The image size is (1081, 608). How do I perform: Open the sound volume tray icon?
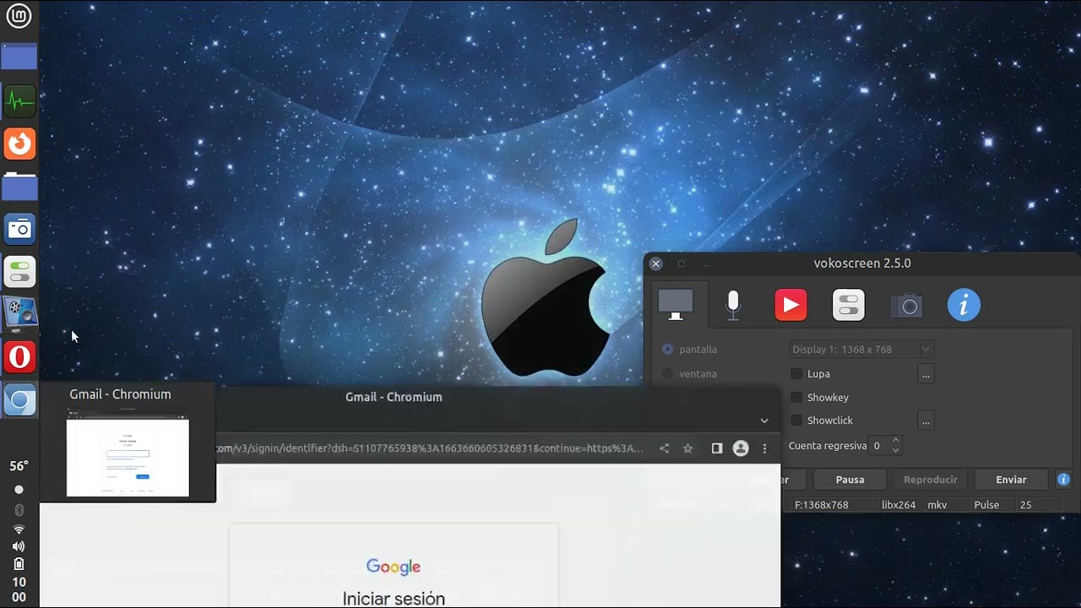point(19,546)
